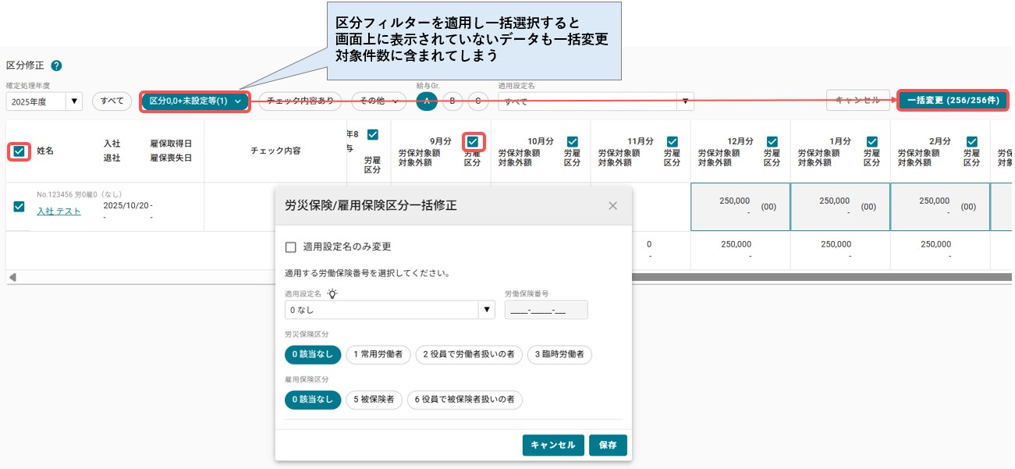1015x469 pixels.
Task: Click the 姓名 column header
Action: [45, 151]
